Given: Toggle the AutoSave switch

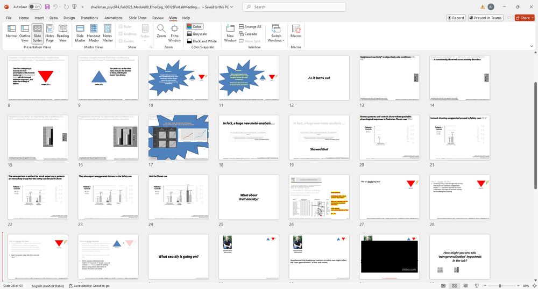Looking at the screenshot, I should 34,7.
